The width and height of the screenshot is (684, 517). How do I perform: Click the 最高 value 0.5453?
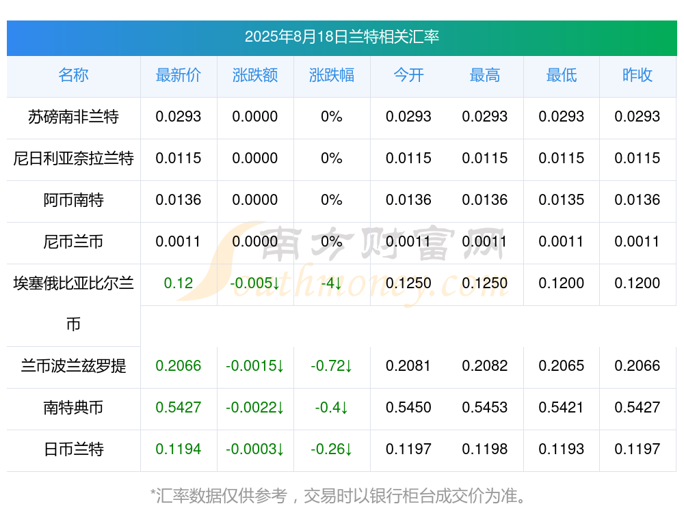point(485,408)
